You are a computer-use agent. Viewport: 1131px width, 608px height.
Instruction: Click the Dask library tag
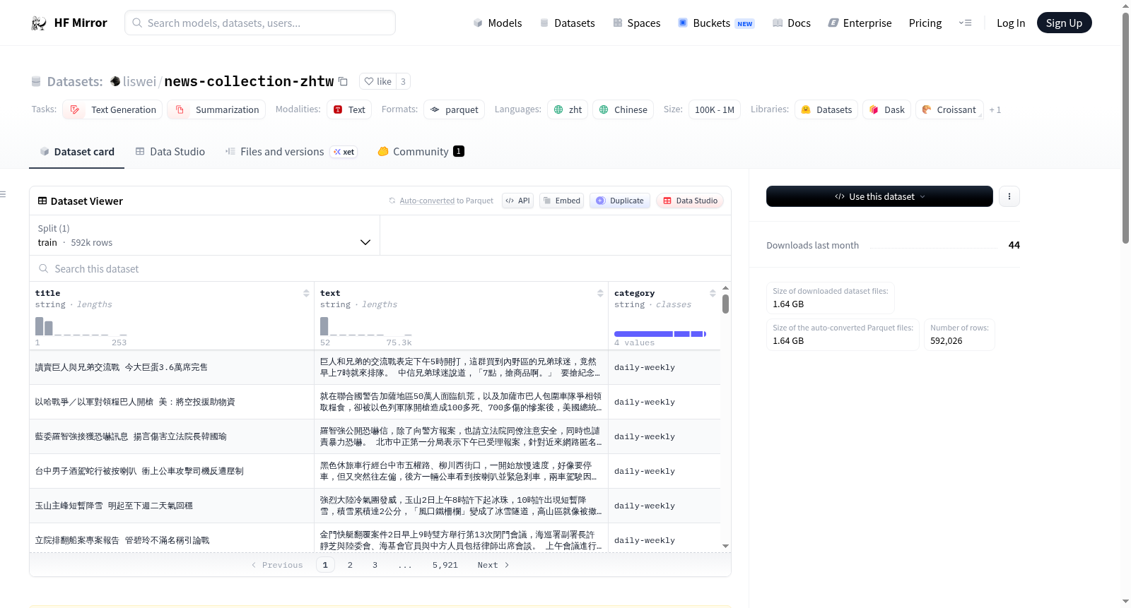tap(886, 109)
